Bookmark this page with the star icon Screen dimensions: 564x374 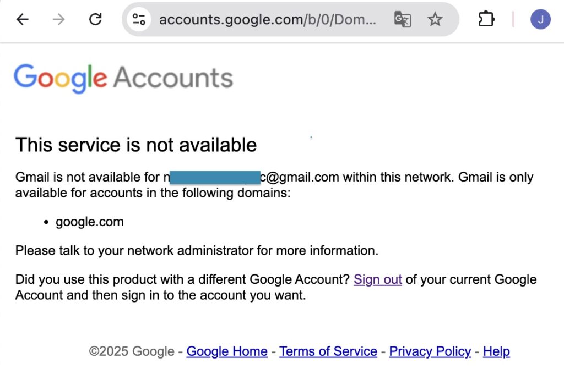coord(435,20)
